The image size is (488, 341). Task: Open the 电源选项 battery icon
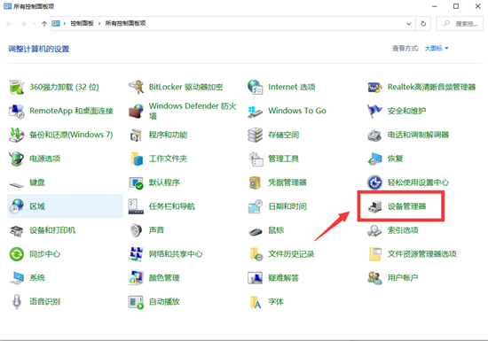[x=17, y=159]
